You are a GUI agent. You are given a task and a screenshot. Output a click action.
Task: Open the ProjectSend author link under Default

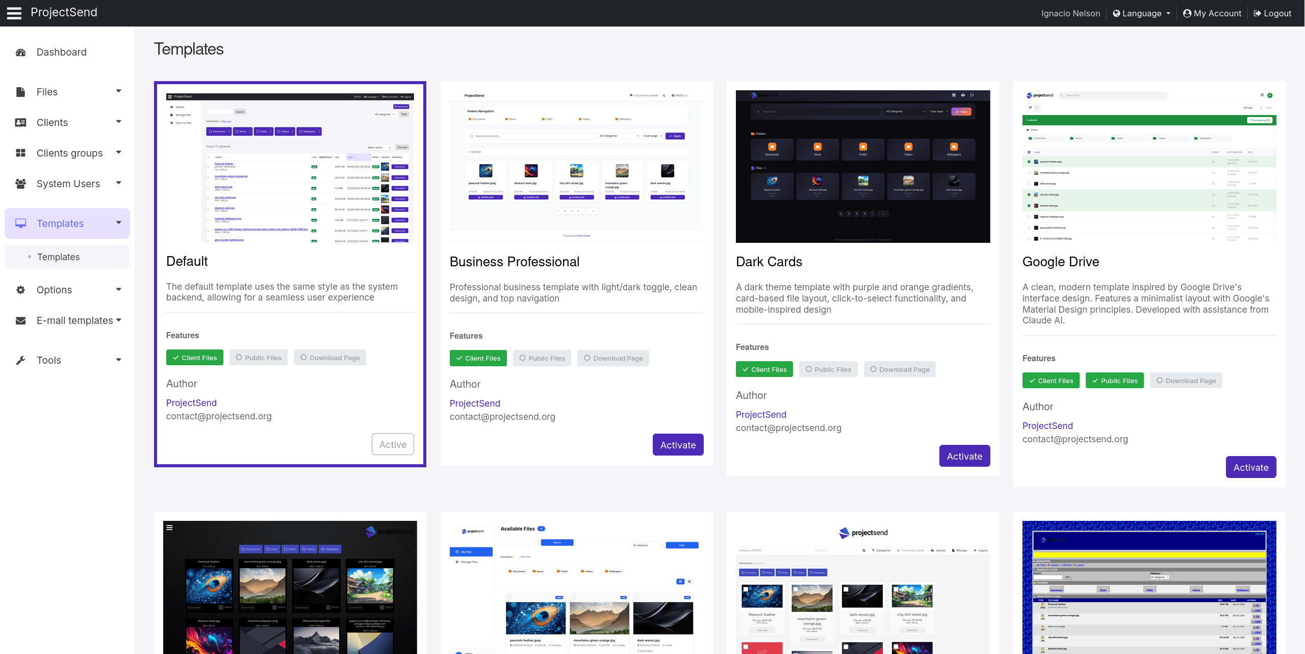[x=191, y=403]
